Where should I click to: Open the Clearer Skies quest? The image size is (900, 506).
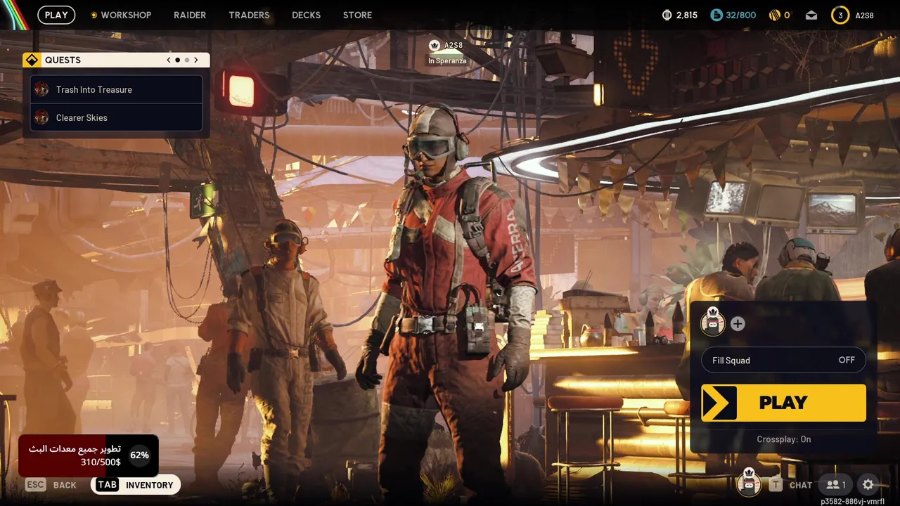pyautogui.click(x=116, y=117)
